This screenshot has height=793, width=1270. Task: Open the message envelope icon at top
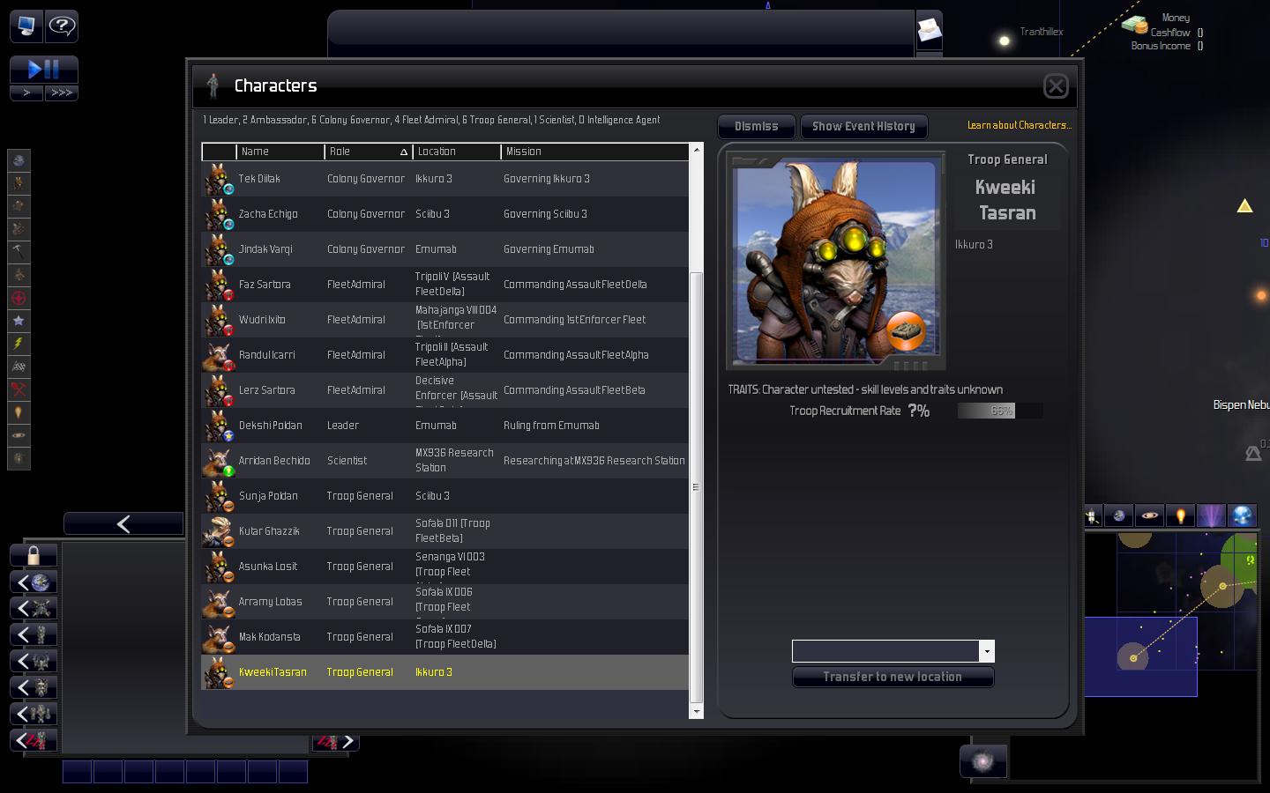click(x=930, y=31)
